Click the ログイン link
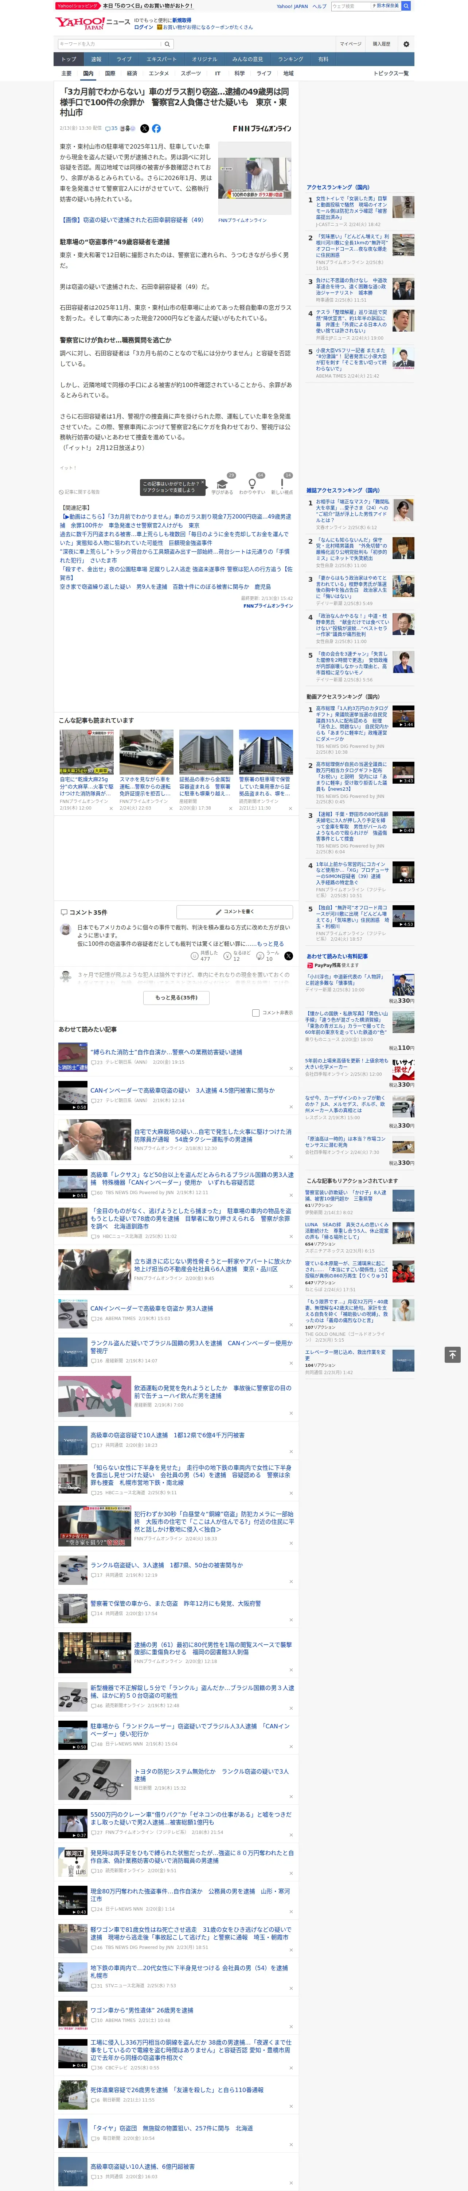 point(144,27)
